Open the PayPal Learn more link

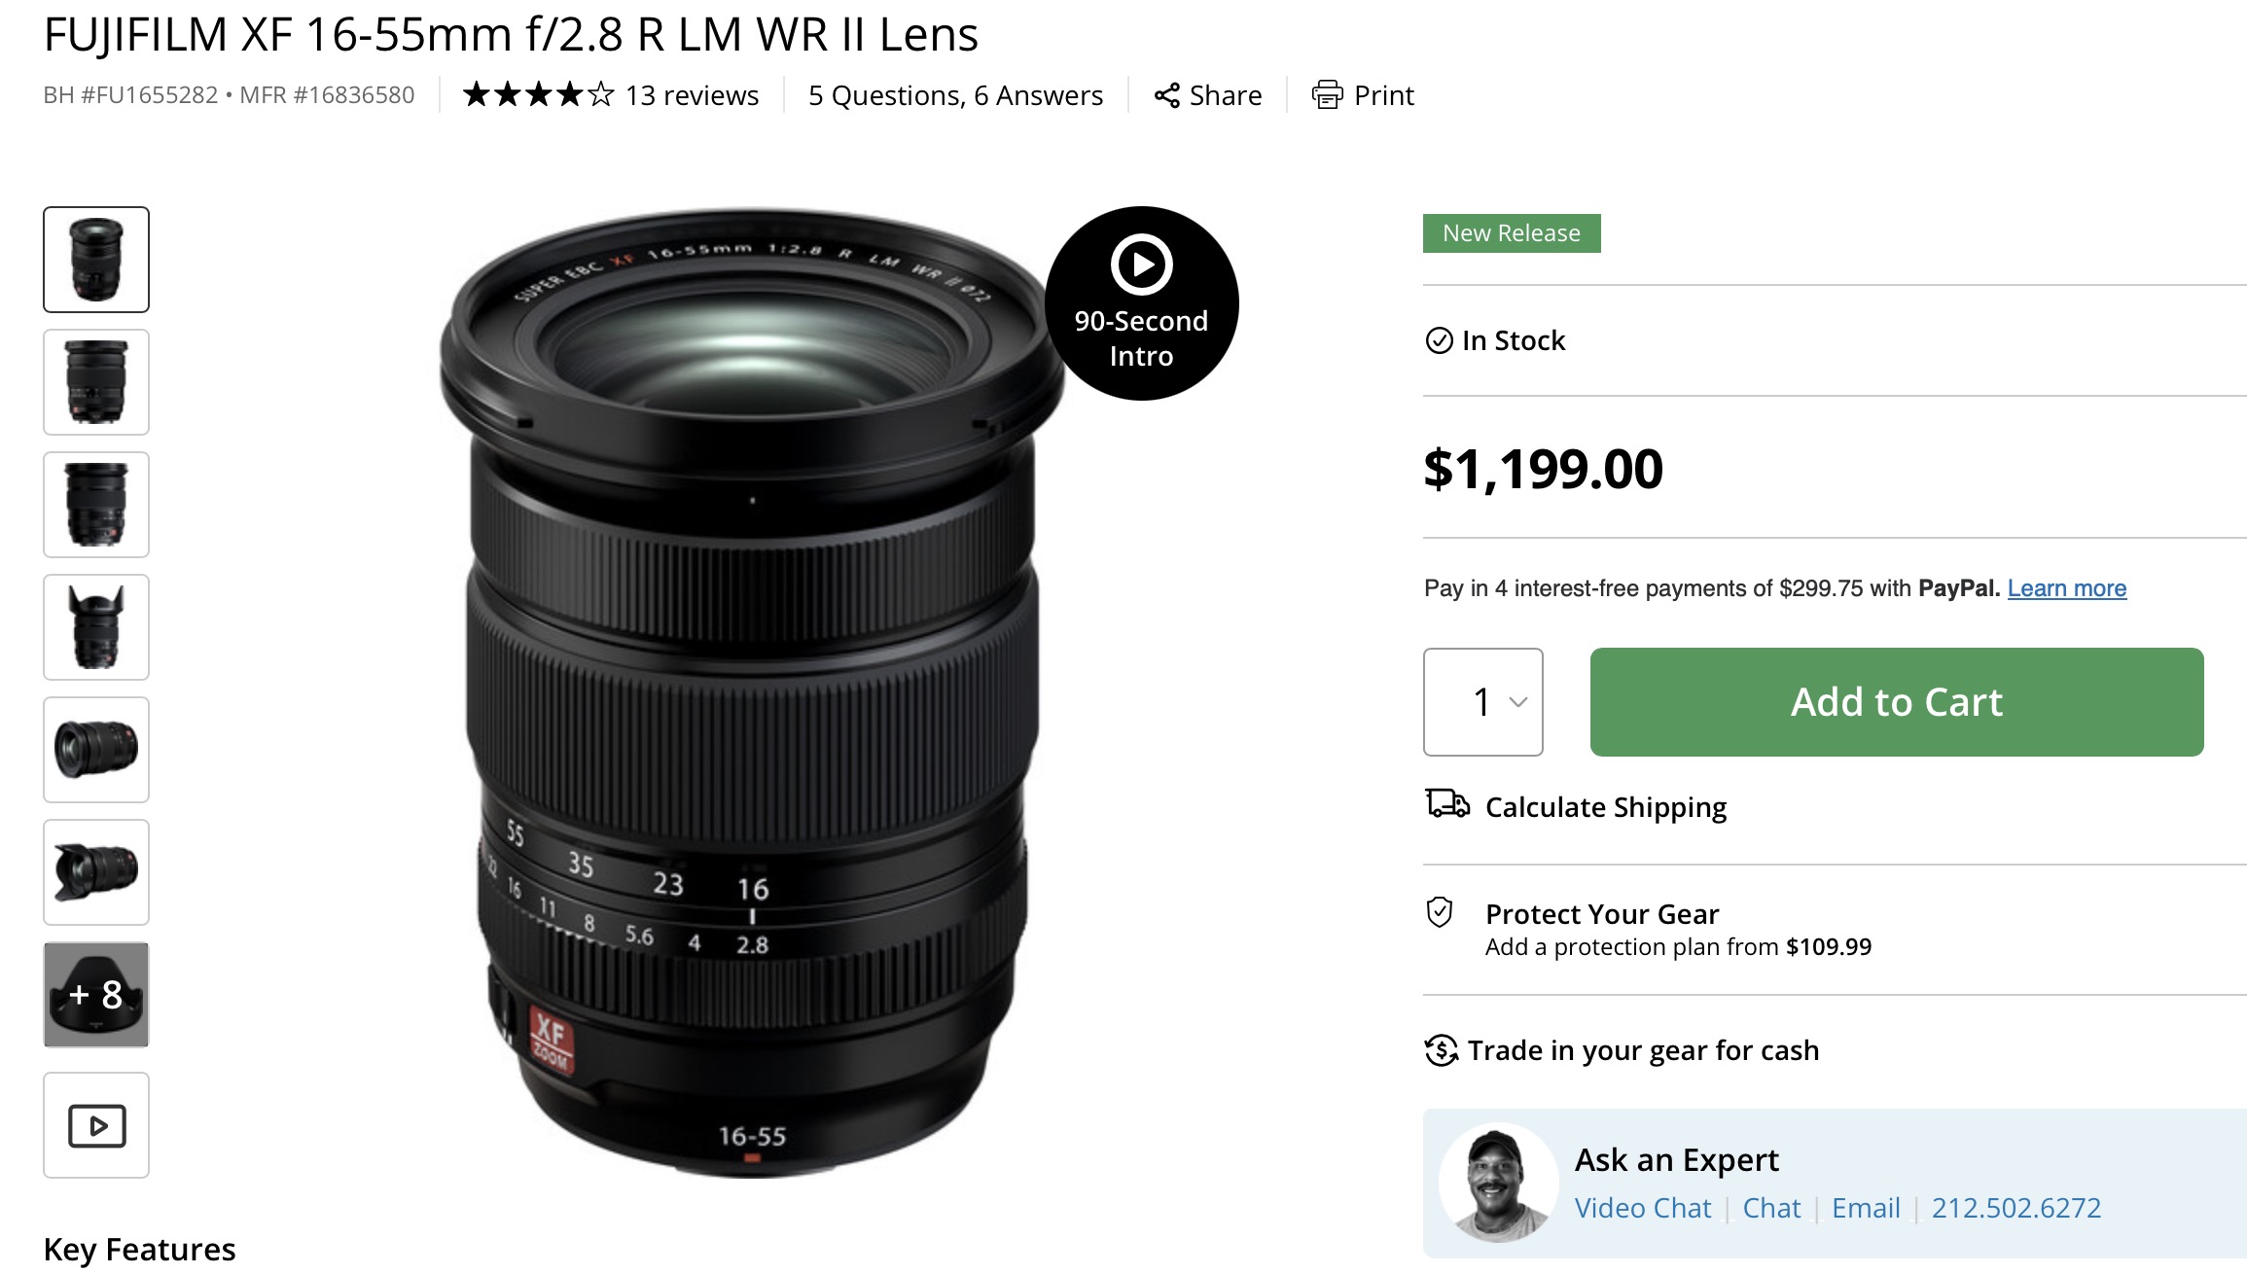[x=2067, y=588]
